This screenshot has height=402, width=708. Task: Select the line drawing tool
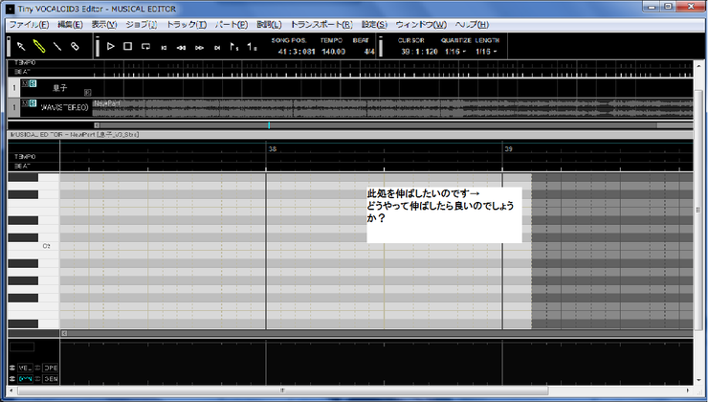(56, 46)
